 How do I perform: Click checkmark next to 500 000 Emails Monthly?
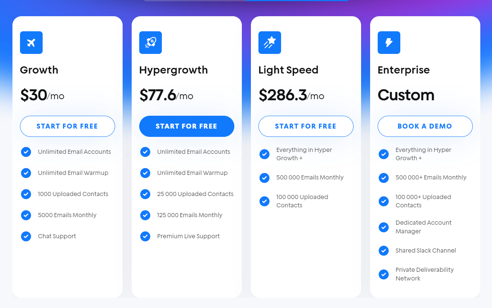[264, 178]
